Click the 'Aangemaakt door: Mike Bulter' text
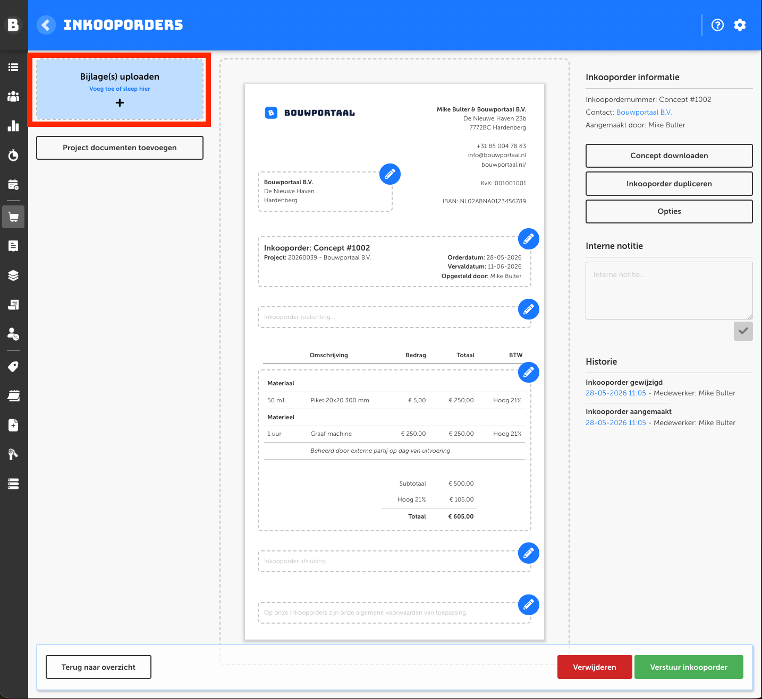The width and height of the screenshot is (762, 699). tap(636, 125)
